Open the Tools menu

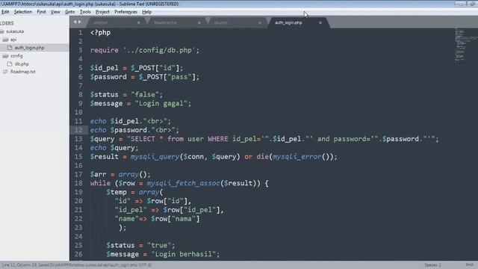(x=85, y=12)
